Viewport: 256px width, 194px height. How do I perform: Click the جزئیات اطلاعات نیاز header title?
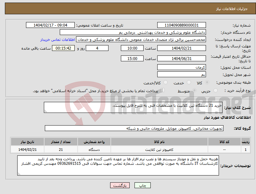[232, 9]
